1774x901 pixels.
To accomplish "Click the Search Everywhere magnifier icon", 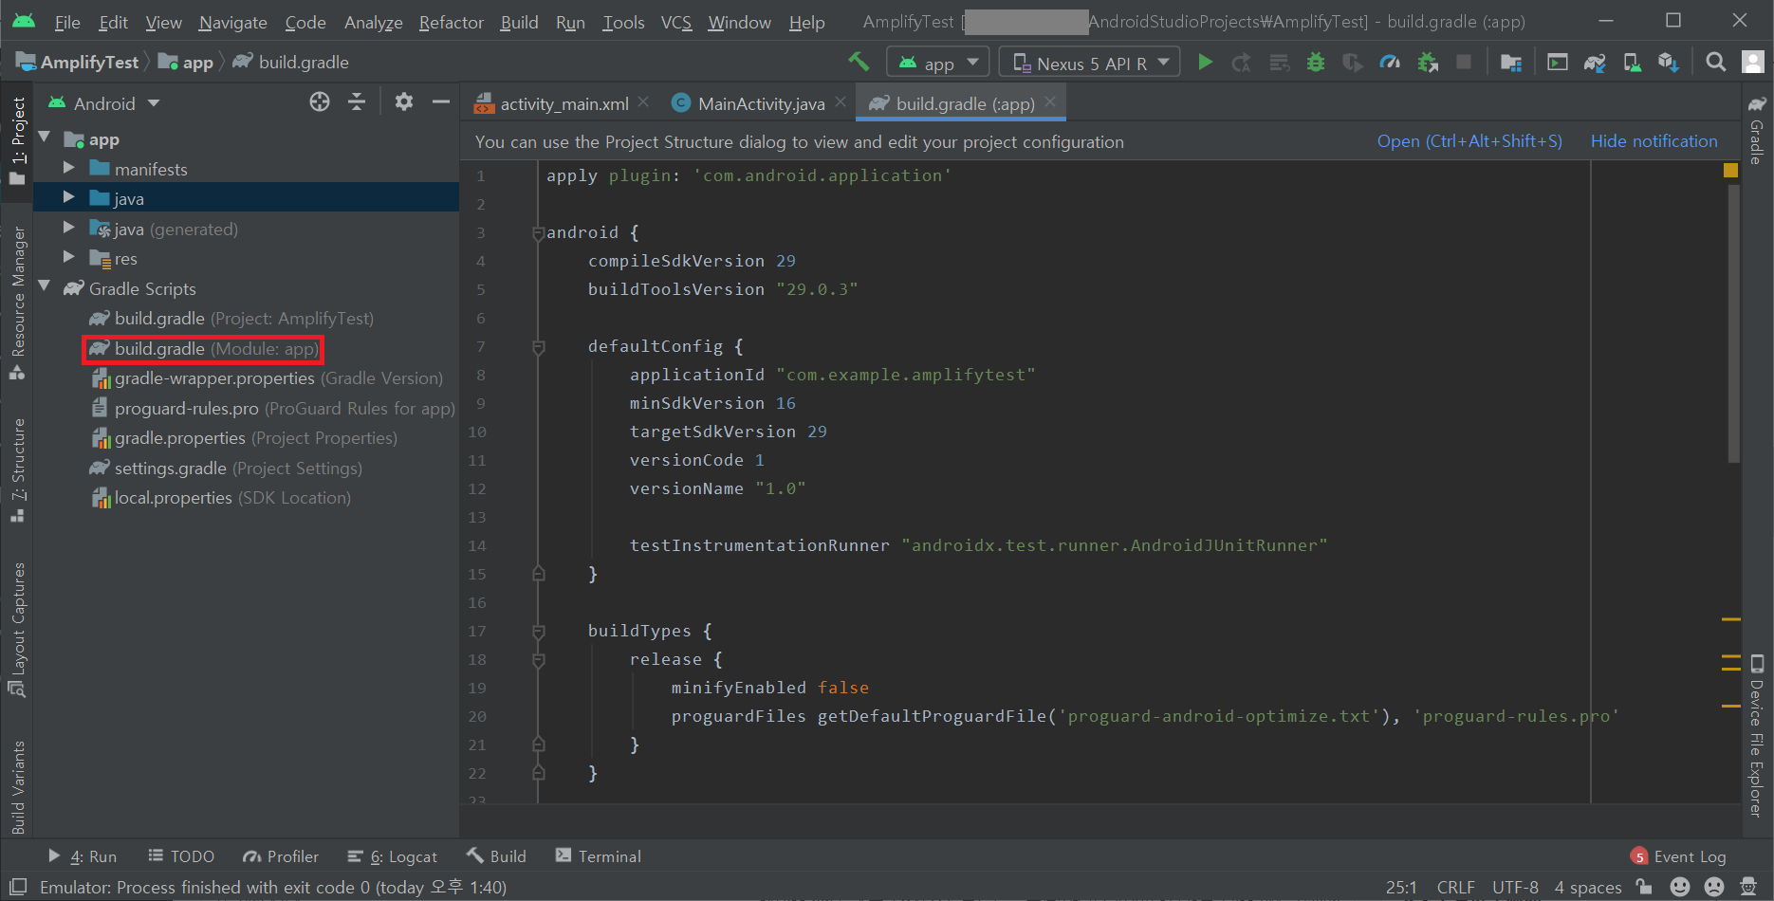I will pos(1715,63).
